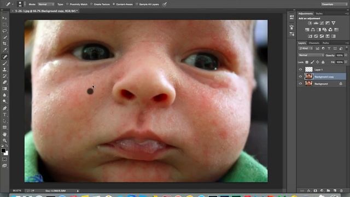Change the screen mode
The image size is (350, 197).
4,165
